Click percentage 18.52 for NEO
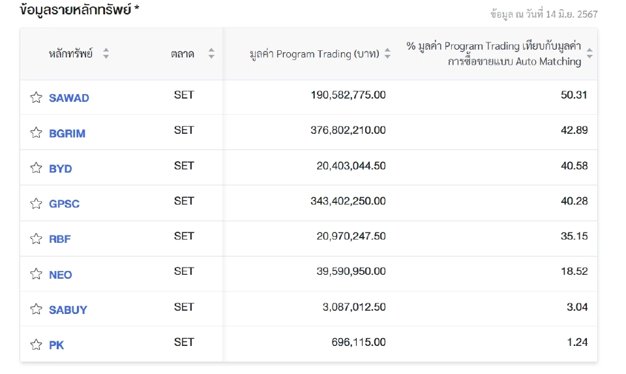 tap(574, 272)
